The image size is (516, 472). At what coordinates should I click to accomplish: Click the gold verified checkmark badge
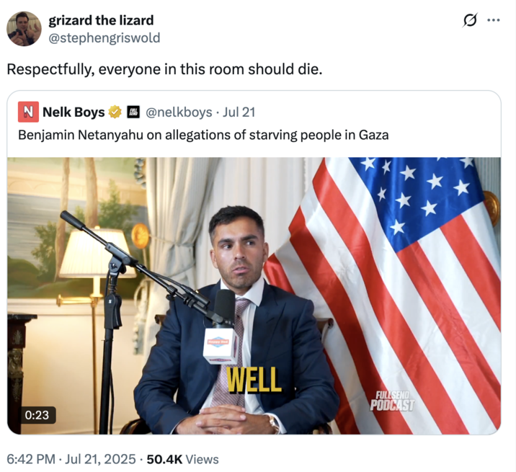pyautogui.click(x=115, y=112)
